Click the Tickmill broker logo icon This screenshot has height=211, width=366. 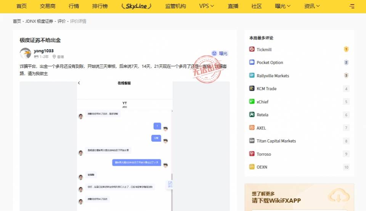[x=252, y=49]
